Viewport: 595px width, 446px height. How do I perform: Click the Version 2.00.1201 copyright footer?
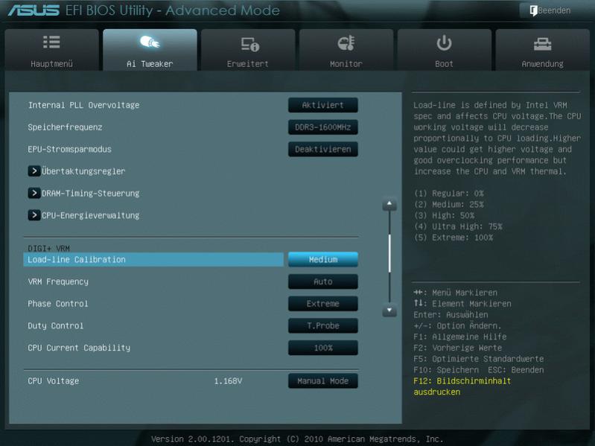tap(297, 439)
